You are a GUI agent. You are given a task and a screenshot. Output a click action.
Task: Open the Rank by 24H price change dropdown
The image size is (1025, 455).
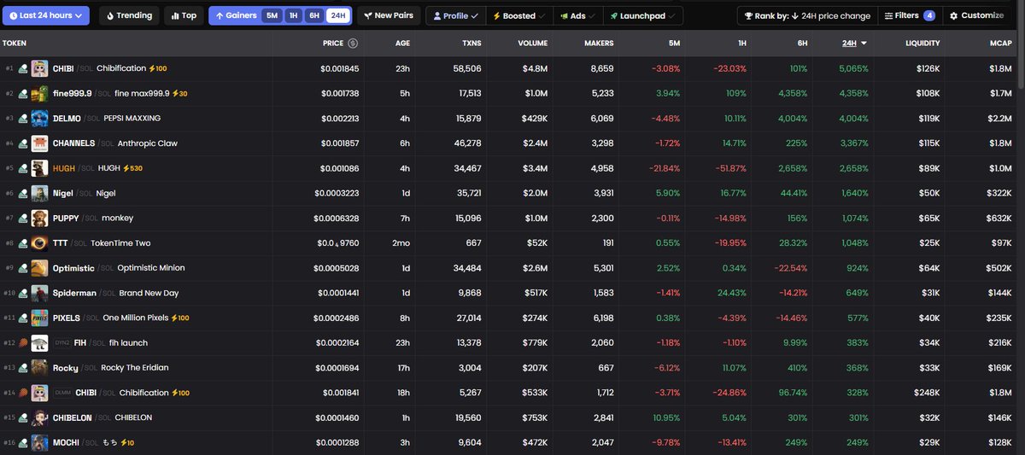click(807, 15)
